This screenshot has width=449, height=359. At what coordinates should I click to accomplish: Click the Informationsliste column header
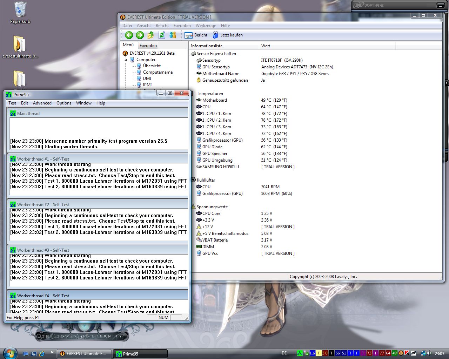point(224,46)
